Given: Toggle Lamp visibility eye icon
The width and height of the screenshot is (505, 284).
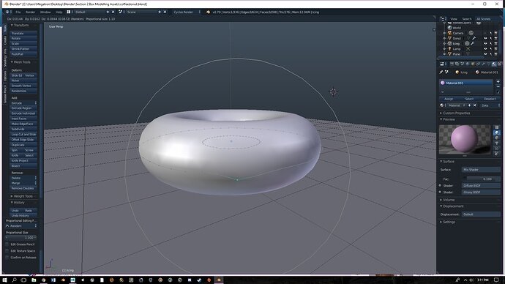Looking at the screenshot, I should 485,48.
